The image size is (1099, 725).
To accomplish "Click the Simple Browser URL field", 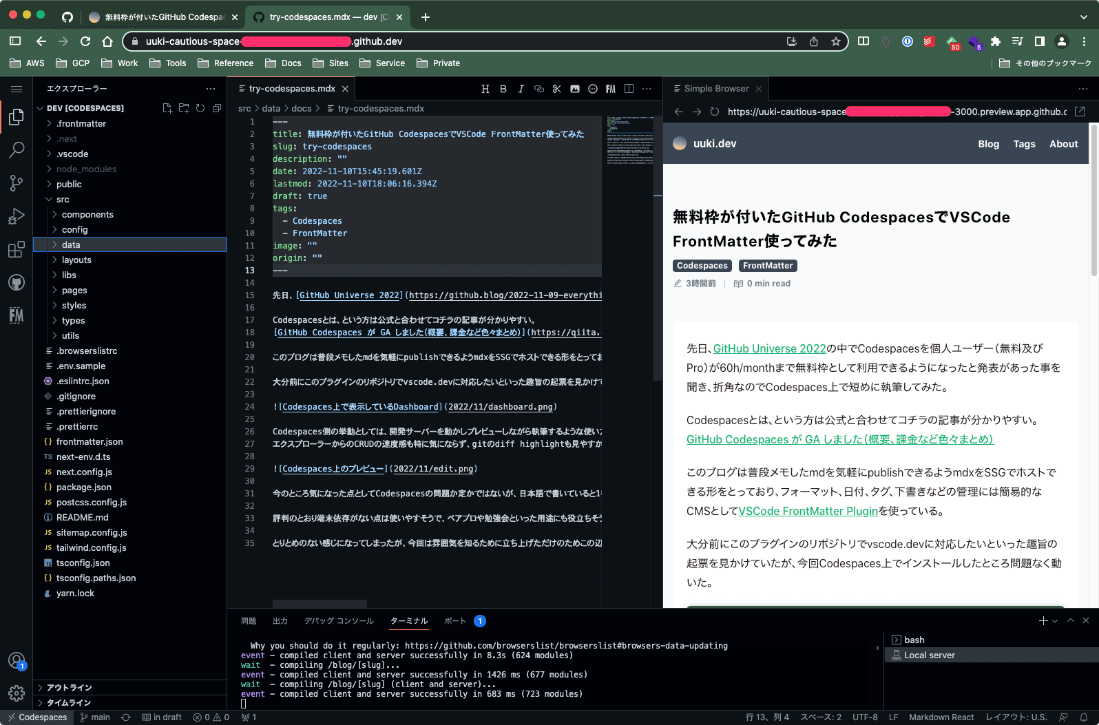I will [897, 112].
